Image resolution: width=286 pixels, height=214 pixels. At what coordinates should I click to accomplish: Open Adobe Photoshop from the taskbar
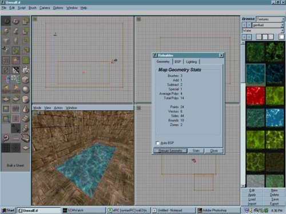click(218, 210)
